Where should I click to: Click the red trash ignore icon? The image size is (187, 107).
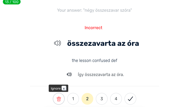point(59,99)
